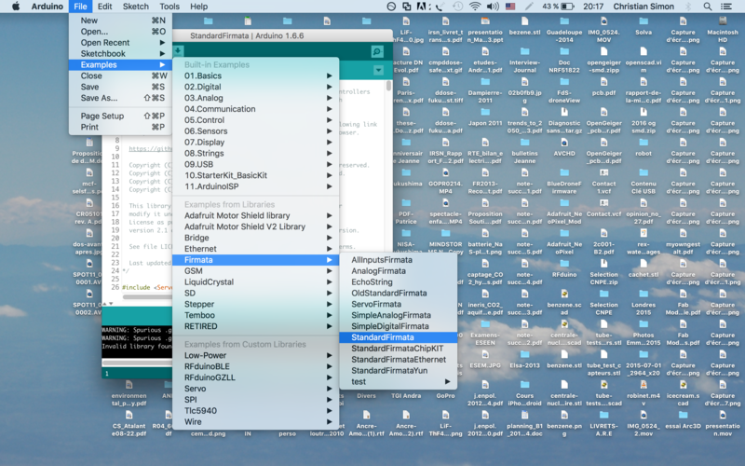The image size is (745, 466).
Task: Open the Stepper library examples
Action: [x=255, y=304]
